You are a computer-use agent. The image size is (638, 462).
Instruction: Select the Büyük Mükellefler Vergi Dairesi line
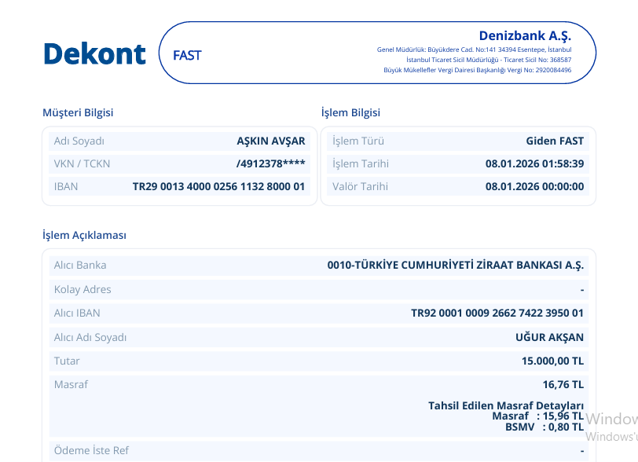[477, 70]
